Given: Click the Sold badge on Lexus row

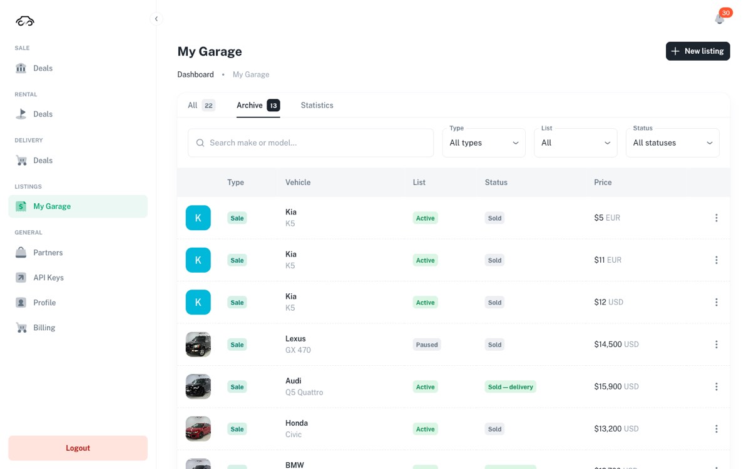Looking at the screenshot, I should 494,345.
